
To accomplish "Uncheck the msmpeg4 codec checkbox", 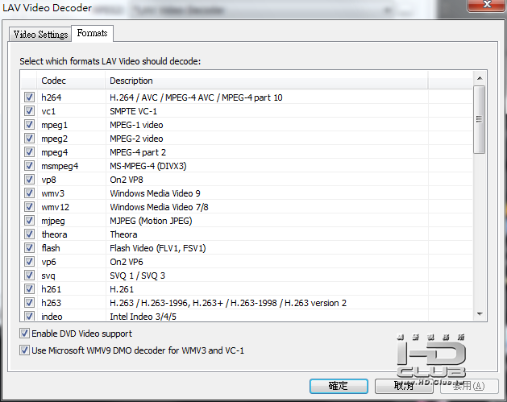I will [x=30, y=166].
